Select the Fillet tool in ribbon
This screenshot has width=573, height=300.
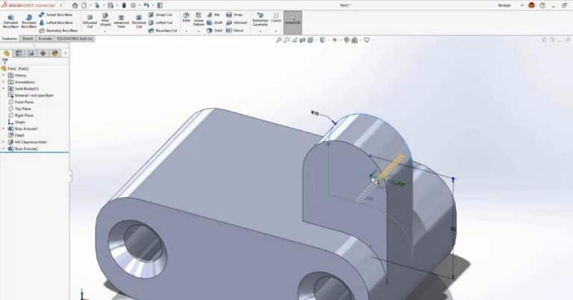[x=187, y=19]
